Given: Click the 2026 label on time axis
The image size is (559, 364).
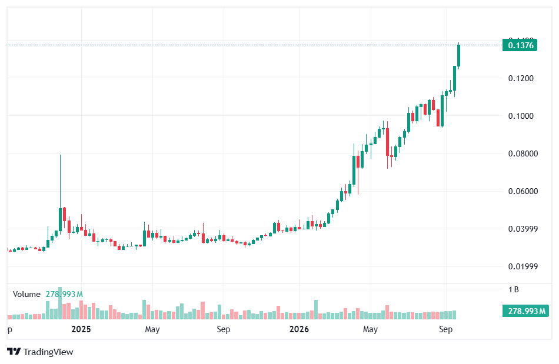Looking at the screenshot, I should point(299,329).
